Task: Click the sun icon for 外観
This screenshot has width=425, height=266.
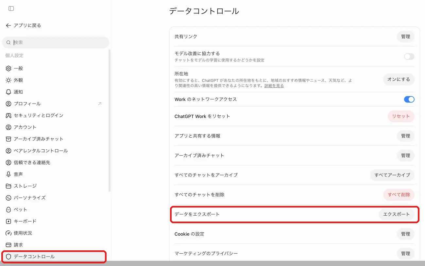Action: [x=8, y=80]
